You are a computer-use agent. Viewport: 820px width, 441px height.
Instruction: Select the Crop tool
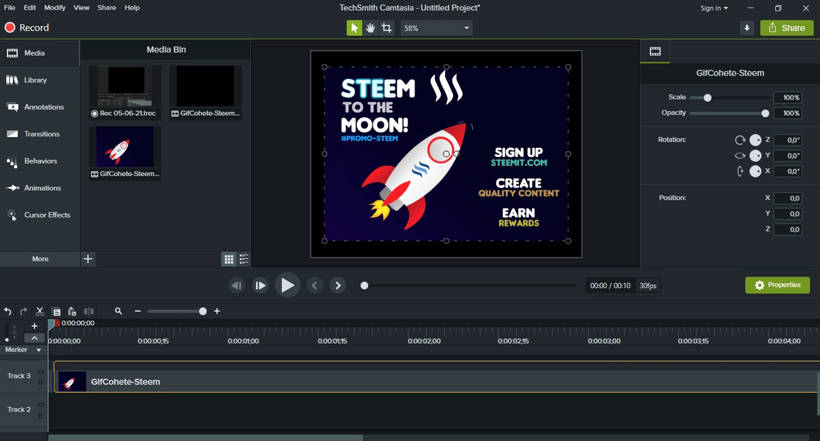[386, 28]
